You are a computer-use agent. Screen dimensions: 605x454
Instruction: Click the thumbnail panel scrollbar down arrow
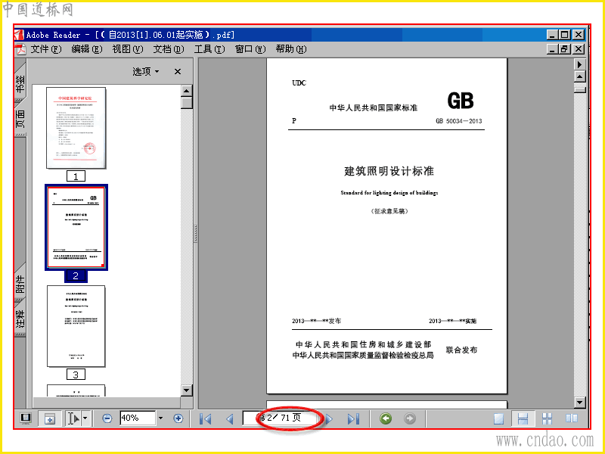tap(187, 390)
